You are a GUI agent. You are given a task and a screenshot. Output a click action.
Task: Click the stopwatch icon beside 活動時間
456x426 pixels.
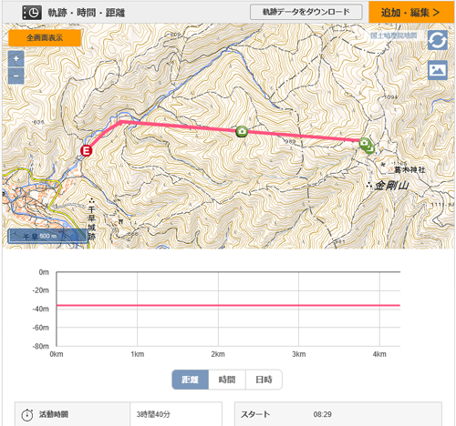27,414
